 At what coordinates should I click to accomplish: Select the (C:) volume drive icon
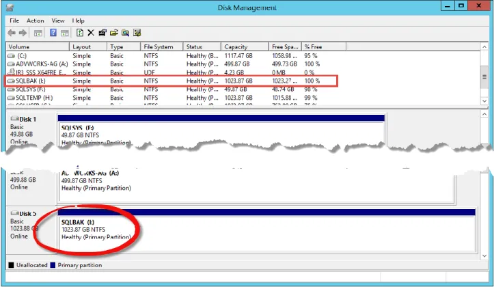tap(12, 56)
